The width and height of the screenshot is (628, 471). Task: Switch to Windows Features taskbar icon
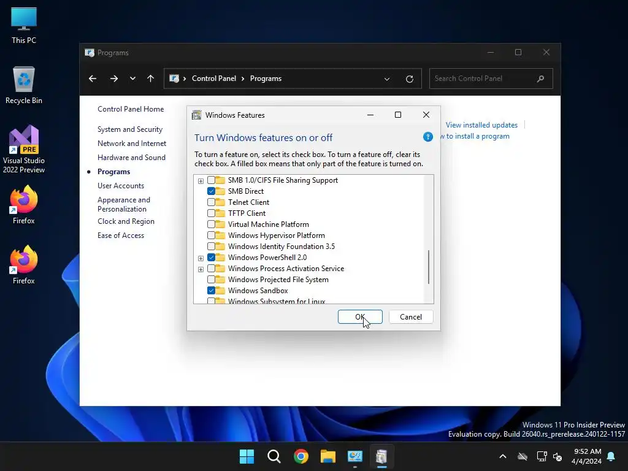[x=381, y=456]
